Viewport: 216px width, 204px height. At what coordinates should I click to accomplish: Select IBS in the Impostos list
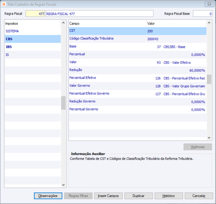click(x=33, y=47)
